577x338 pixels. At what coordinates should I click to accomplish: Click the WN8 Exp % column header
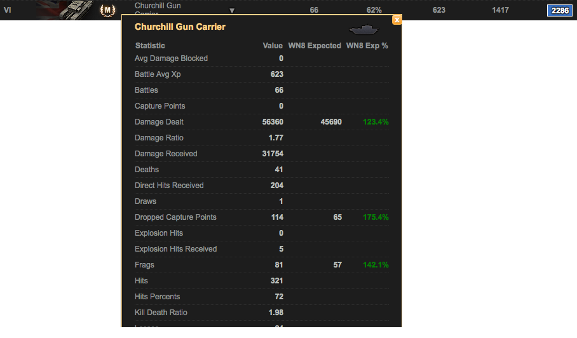367,46
